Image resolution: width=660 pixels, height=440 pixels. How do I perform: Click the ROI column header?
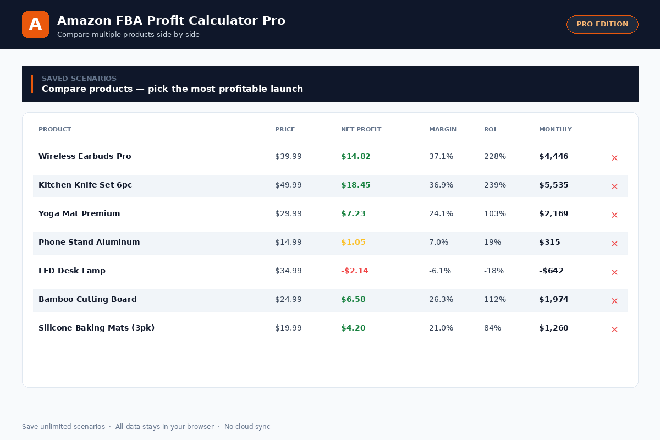[490, 130]
